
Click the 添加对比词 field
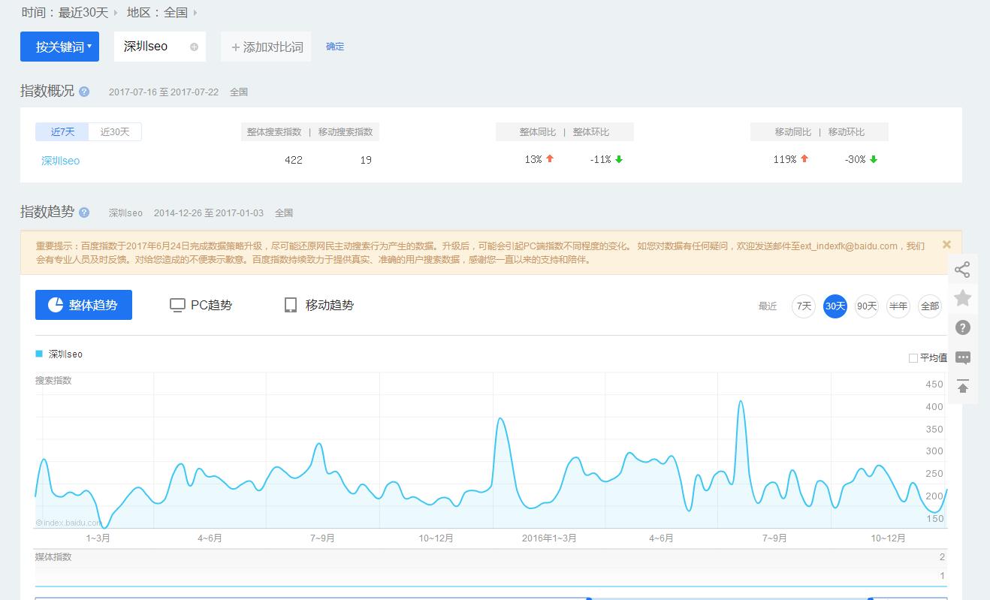266,47
